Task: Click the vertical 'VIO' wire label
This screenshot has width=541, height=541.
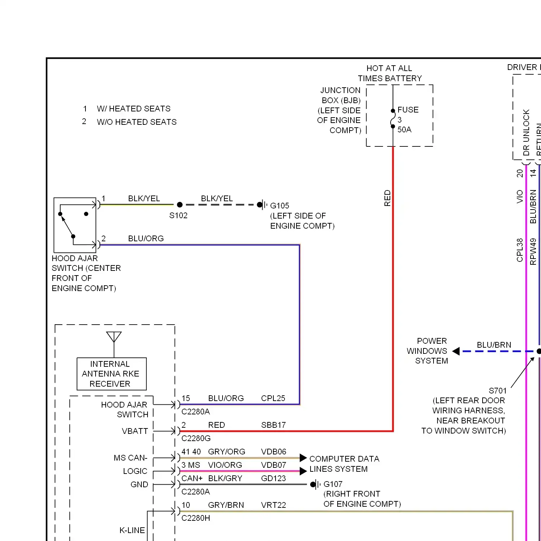Action: point(520,197)
